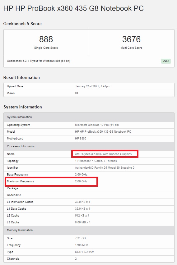Select the Multi-Core Score label
Screen dimensions: 177x265
pyautogui.click(x=131, y=48)
